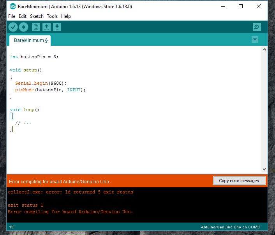The height and width of the screenshot is (235, 275).
Task: Open the Edit menu
Action: 23,16
